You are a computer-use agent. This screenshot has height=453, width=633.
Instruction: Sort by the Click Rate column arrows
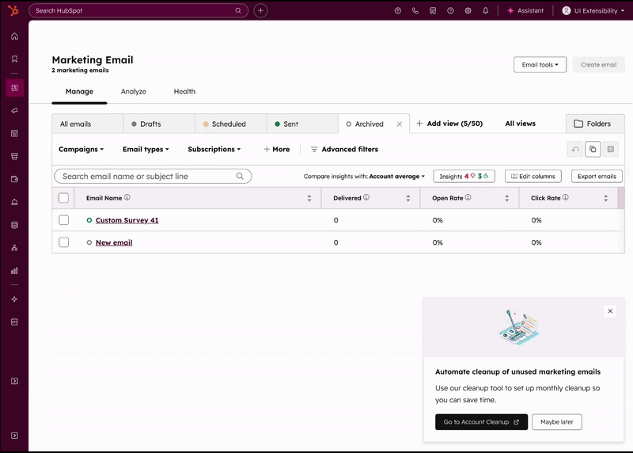[605, 198]
